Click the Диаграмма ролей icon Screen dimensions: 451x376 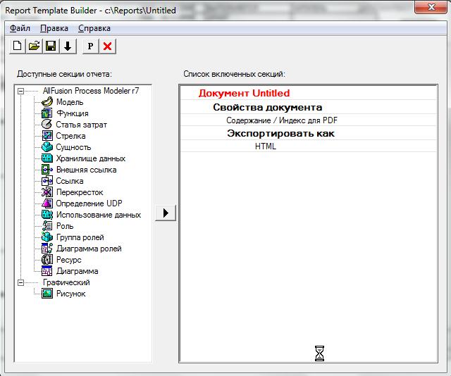[x=47, y=249]
